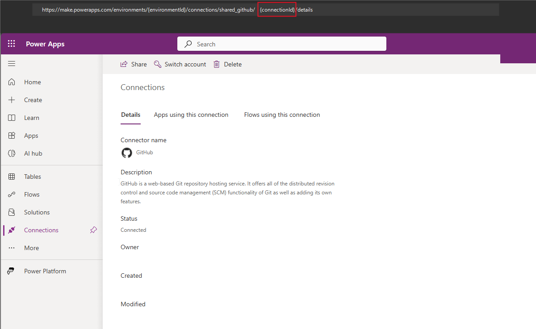Click the Power Apps title
The image size is (536, 329).
(x=45, y=44)
